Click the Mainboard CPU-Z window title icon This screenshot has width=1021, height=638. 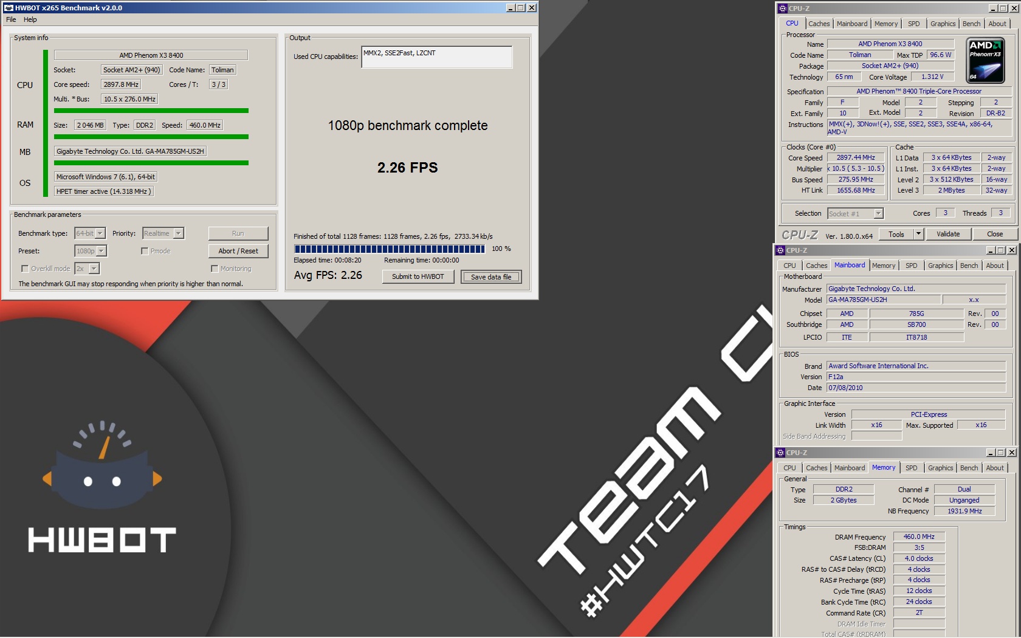(x=780, y=250)
